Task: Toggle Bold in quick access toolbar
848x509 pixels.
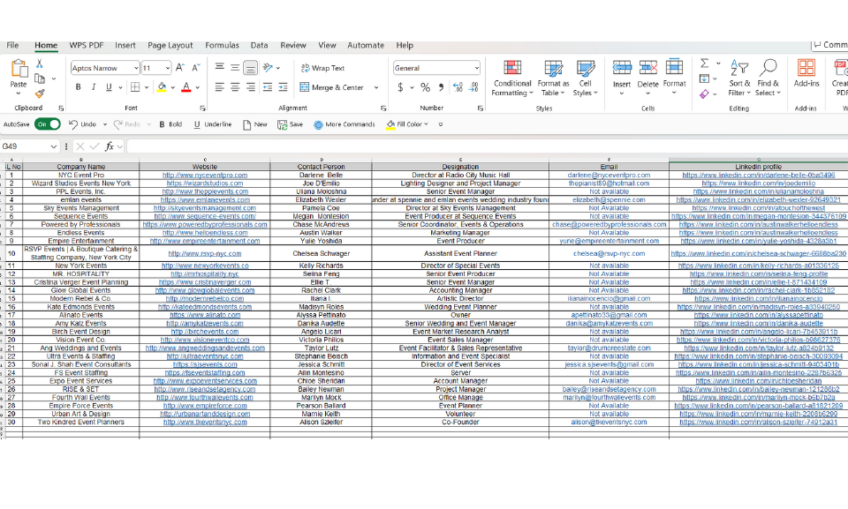Action: click(x=170, y=124)
